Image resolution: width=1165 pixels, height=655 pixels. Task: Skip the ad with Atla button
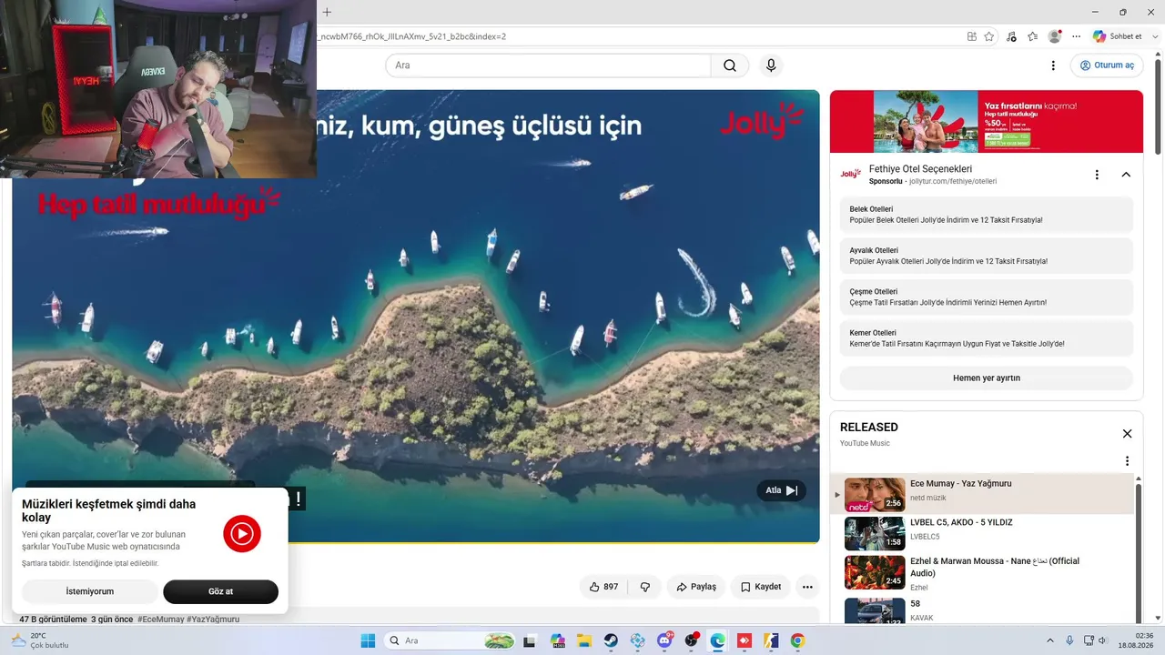pos(781,490)
